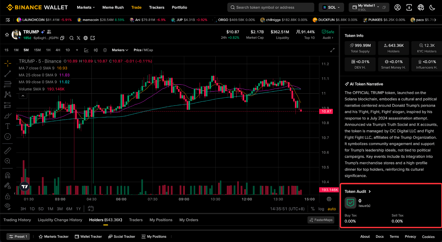Switch to the Traders tab
The height and width of the screenshot is (242, 442).
[136, 220]
